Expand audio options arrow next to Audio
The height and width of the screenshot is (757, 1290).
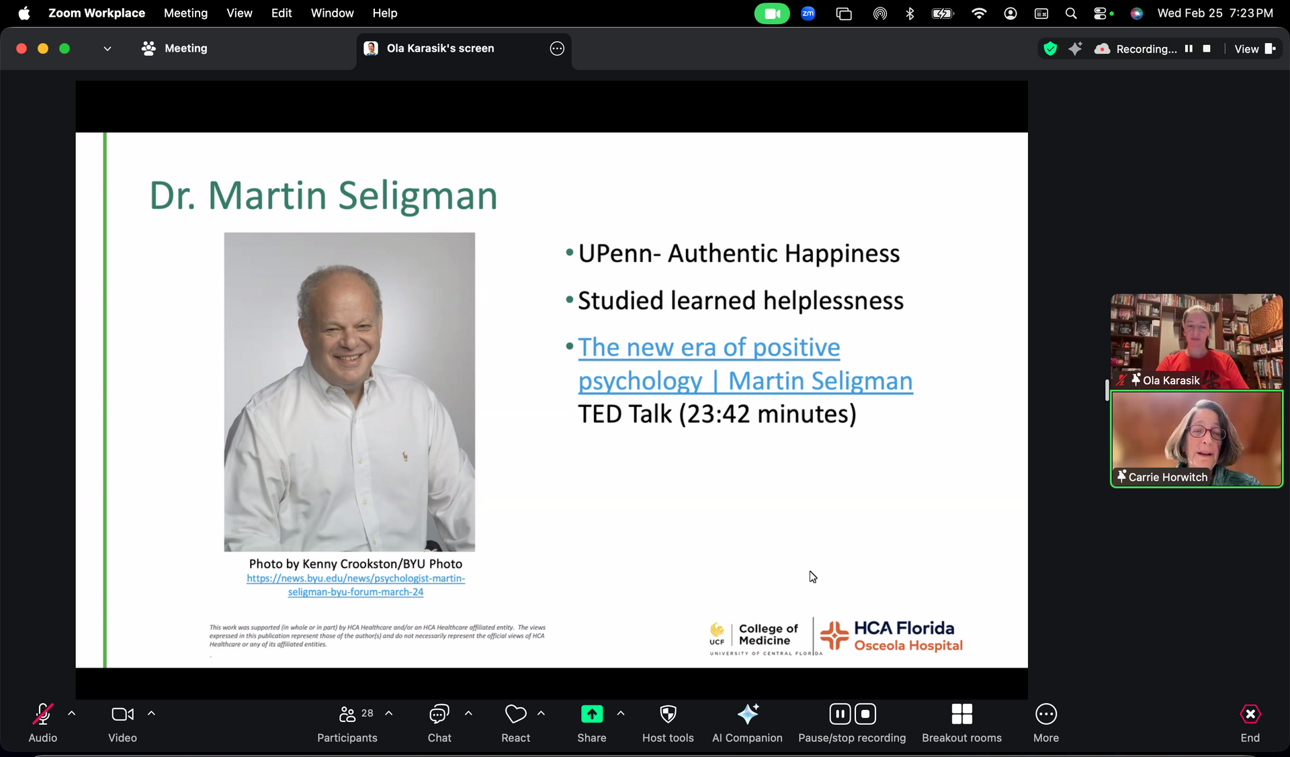tap(72, 713)
